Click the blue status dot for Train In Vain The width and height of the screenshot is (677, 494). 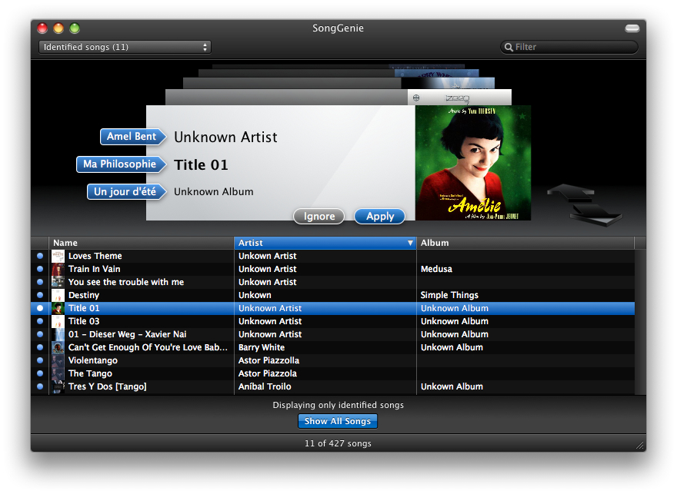click(x=40, y=269)
